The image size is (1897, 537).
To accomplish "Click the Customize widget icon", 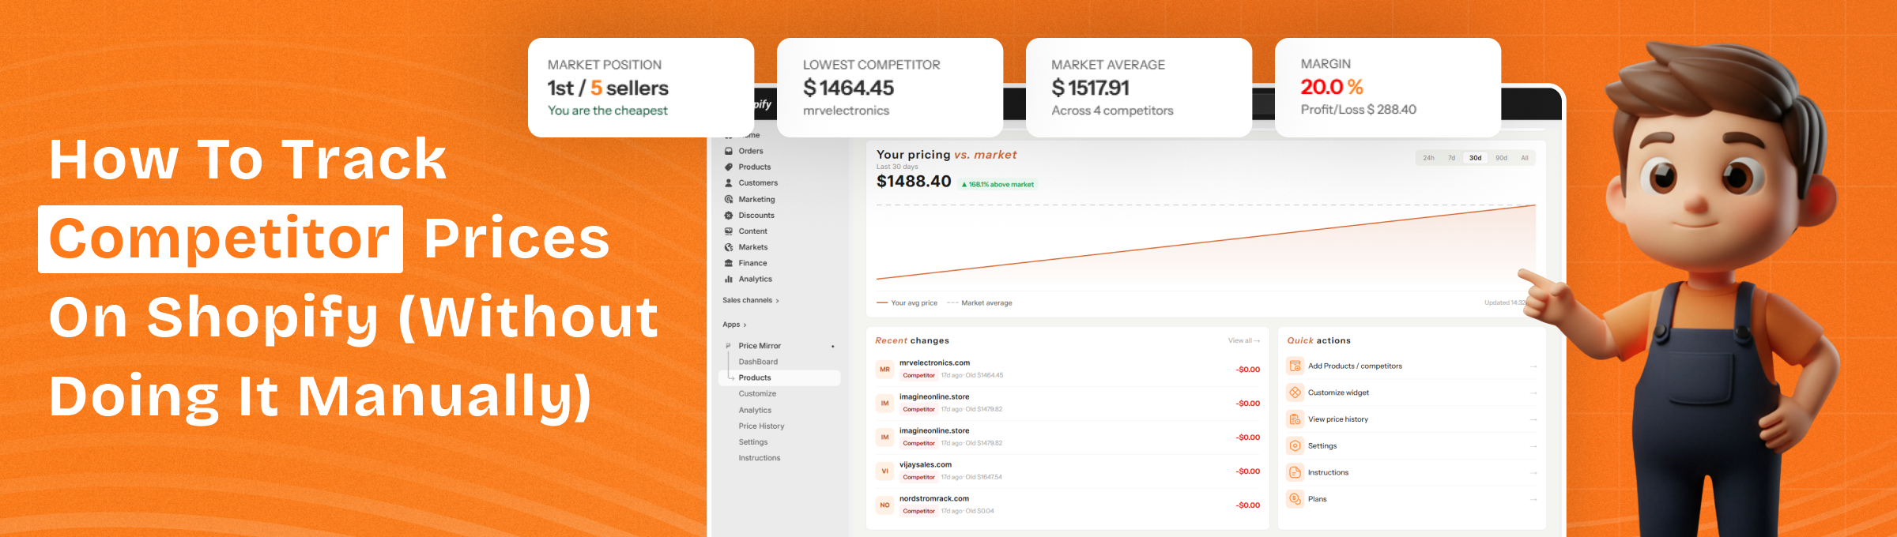I will pos(1295,392).
